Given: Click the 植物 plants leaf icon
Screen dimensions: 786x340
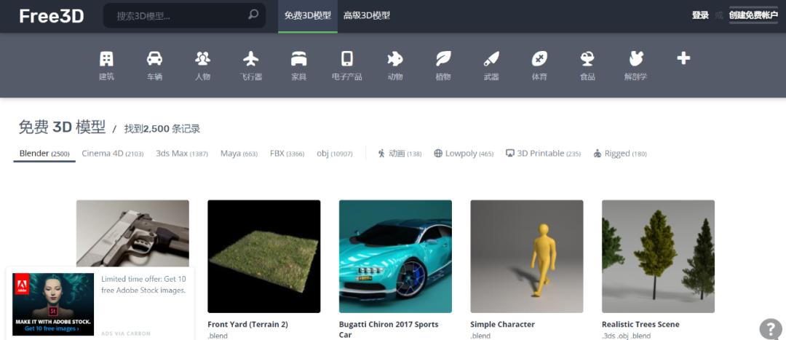Looking at the screenshot, I should tap(442, 59).
